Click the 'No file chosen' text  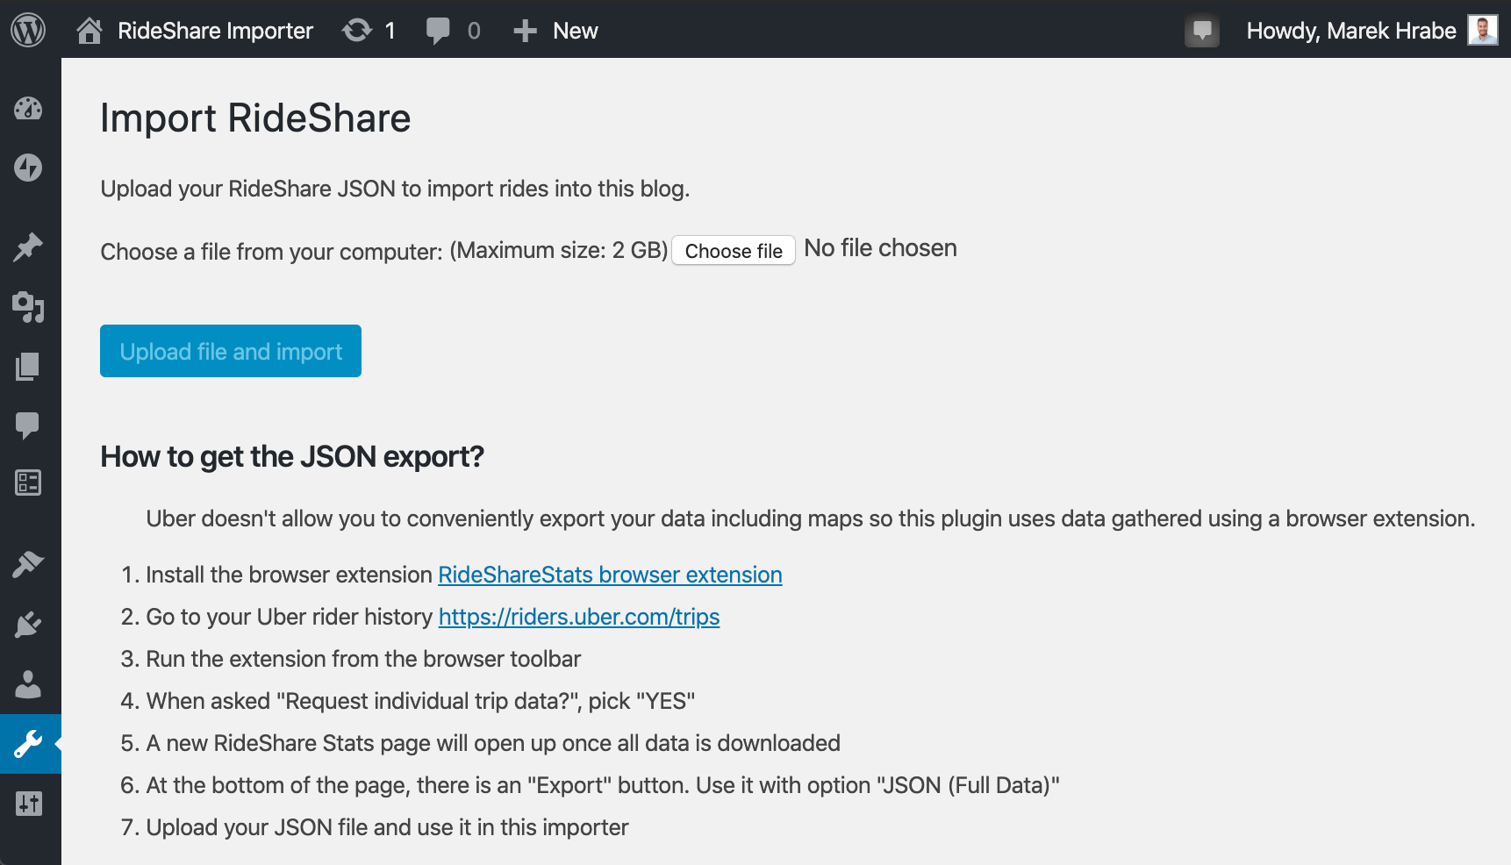pyautogui.click(x=880, y=248)
